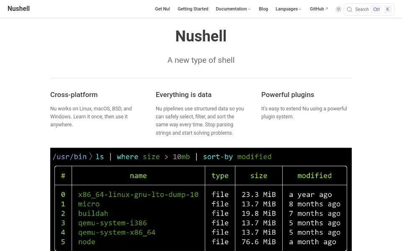Click the 'node' file name
The width and height of the screenshot is (402, 251).
click(x=87, y=242)
